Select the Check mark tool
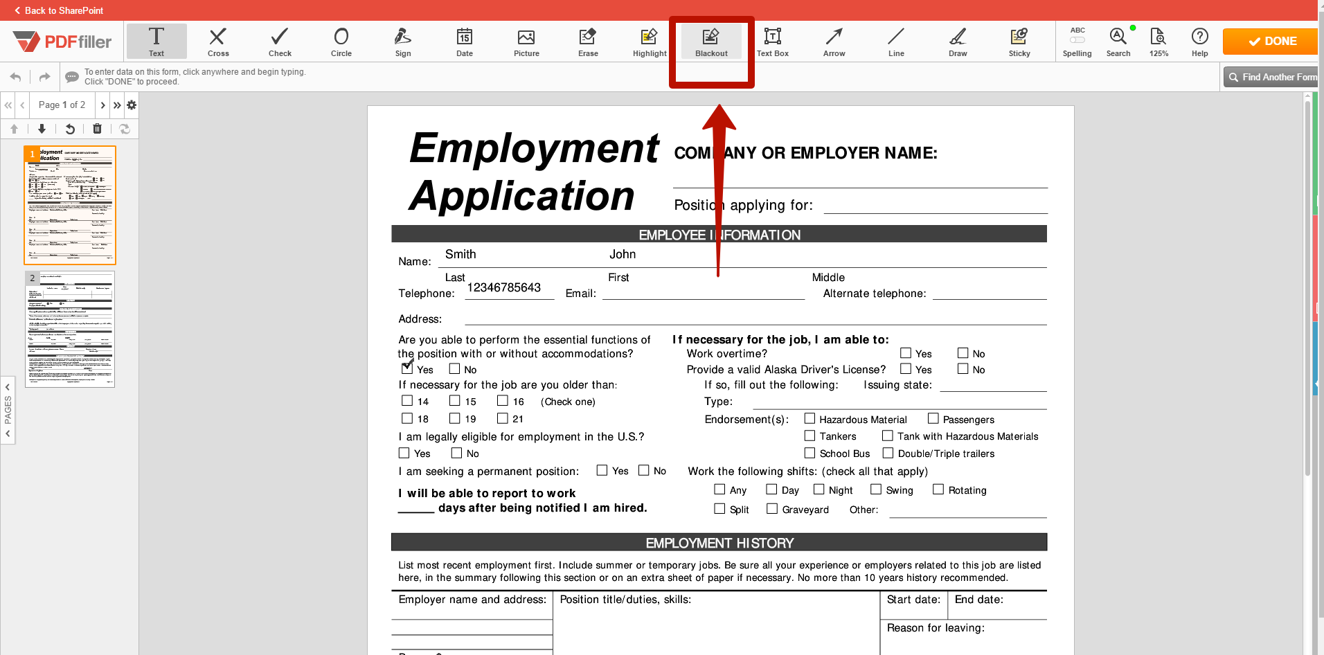Image resolution: width=1324 pixels, height=655 pixels. click(x=280, y=42)
